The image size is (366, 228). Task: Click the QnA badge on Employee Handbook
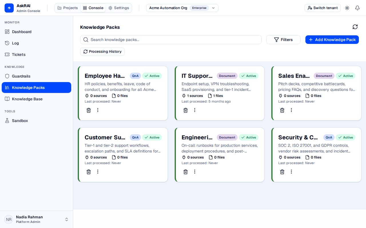pyautogui.click(x=135, y=76)
